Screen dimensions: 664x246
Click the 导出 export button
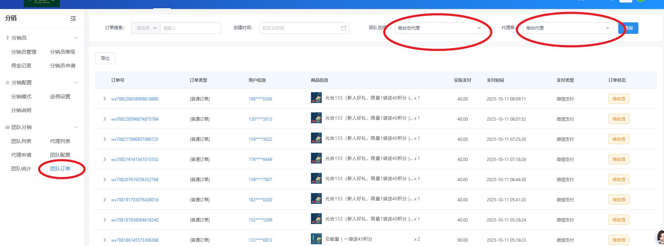tap(105, 58)
